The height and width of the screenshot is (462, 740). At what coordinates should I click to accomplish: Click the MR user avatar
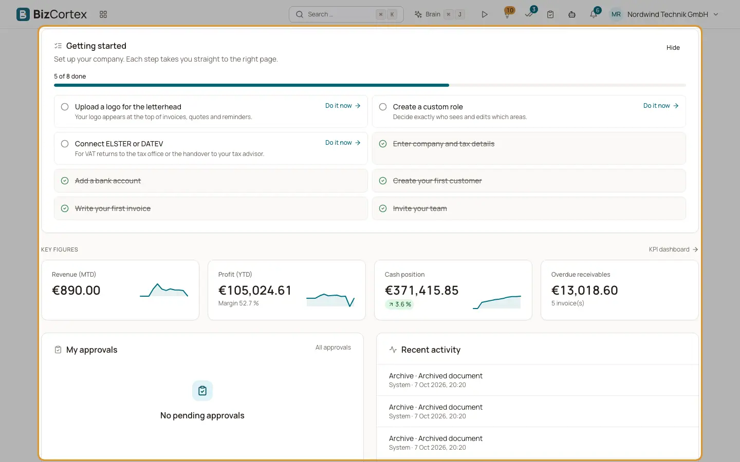click(x=616, y=14)
